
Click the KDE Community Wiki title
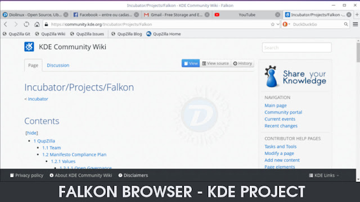73,47
